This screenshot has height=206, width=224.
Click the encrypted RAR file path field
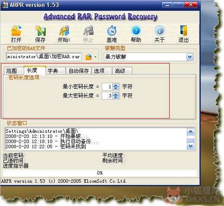[44, 57]
